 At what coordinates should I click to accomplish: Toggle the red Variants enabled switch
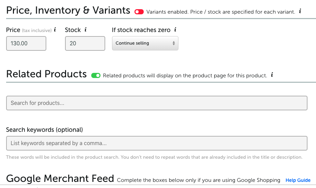[139, 12]
